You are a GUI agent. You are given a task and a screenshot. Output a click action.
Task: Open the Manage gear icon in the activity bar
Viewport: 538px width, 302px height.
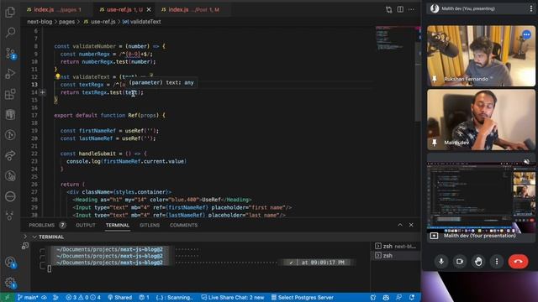[10, 283]
